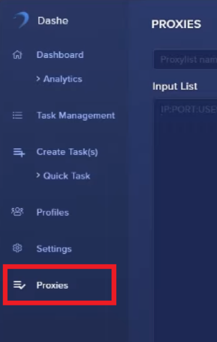The height and width of the screenshot is (342, 217).
Task: Click the Create Task(s) plus-list icon
Action: tap(19, 152)
